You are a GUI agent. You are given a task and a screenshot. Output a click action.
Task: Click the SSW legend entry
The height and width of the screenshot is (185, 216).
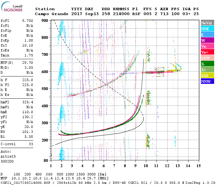pyautogui.click(x=207, y=58)
